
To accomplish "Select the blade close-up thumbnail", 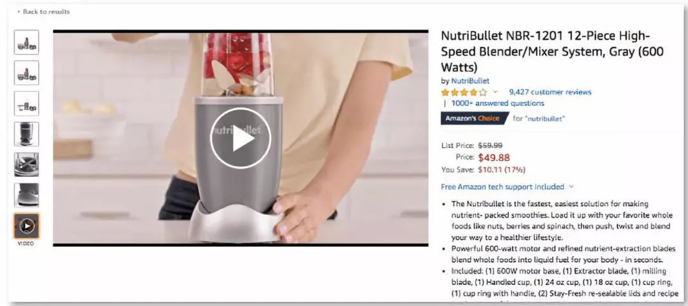I will point(26,164).
